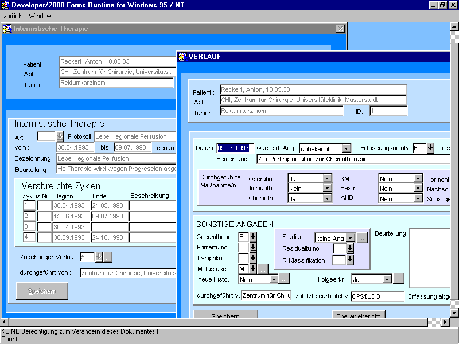This screenshot has height=344, width=459.
Task: Click the Therapiebericht button
Action: 359,315
